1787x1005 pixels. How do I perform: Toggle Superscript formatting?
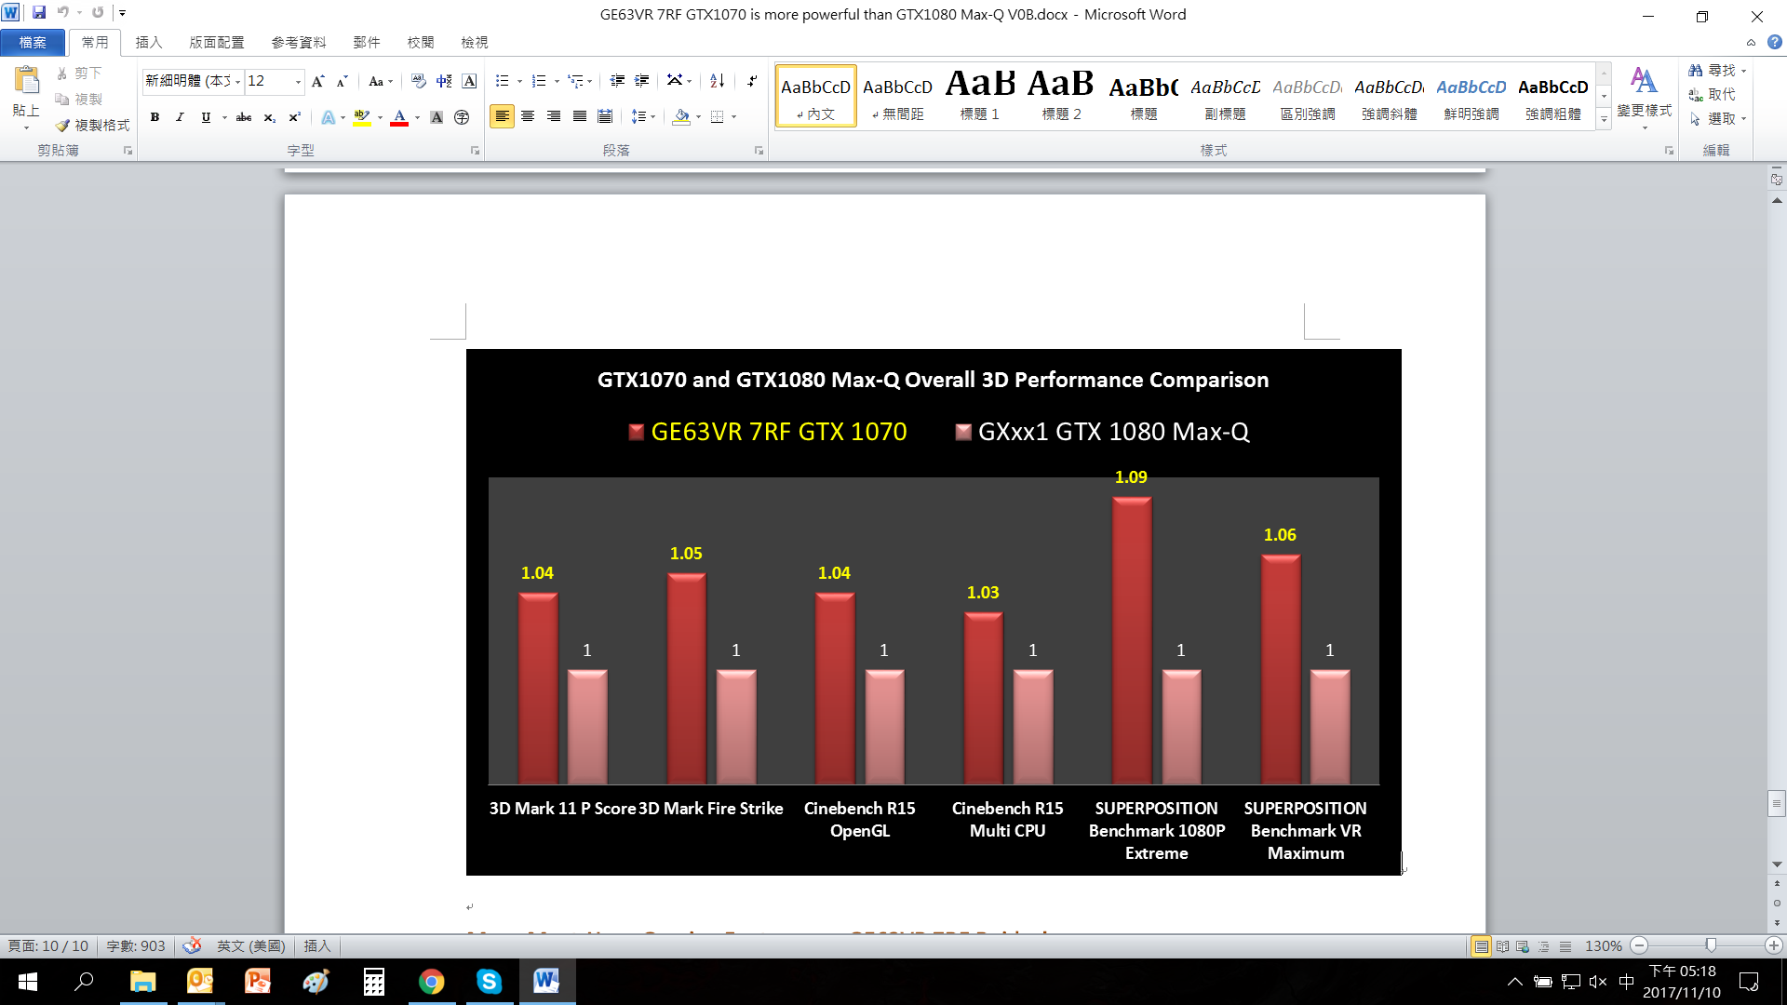[294, 117]
